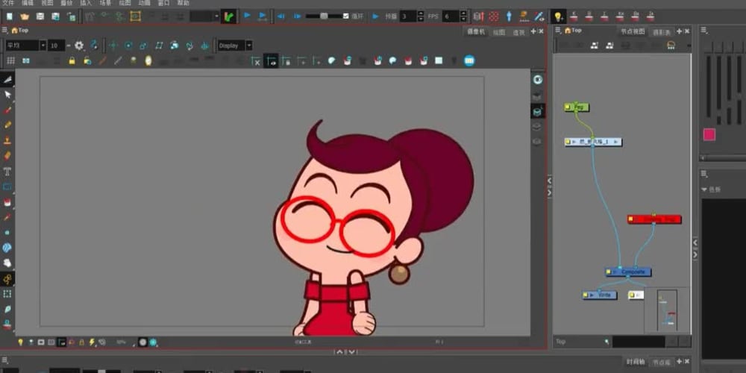Click the onion skin watch icon
The image size is (746, 373).
pyautogui.click(x=148, y=61)
